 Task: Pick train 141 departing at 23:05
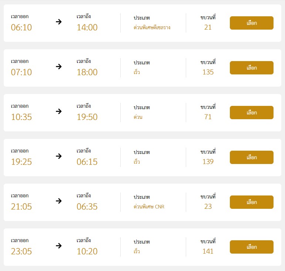tap(252, 247)
